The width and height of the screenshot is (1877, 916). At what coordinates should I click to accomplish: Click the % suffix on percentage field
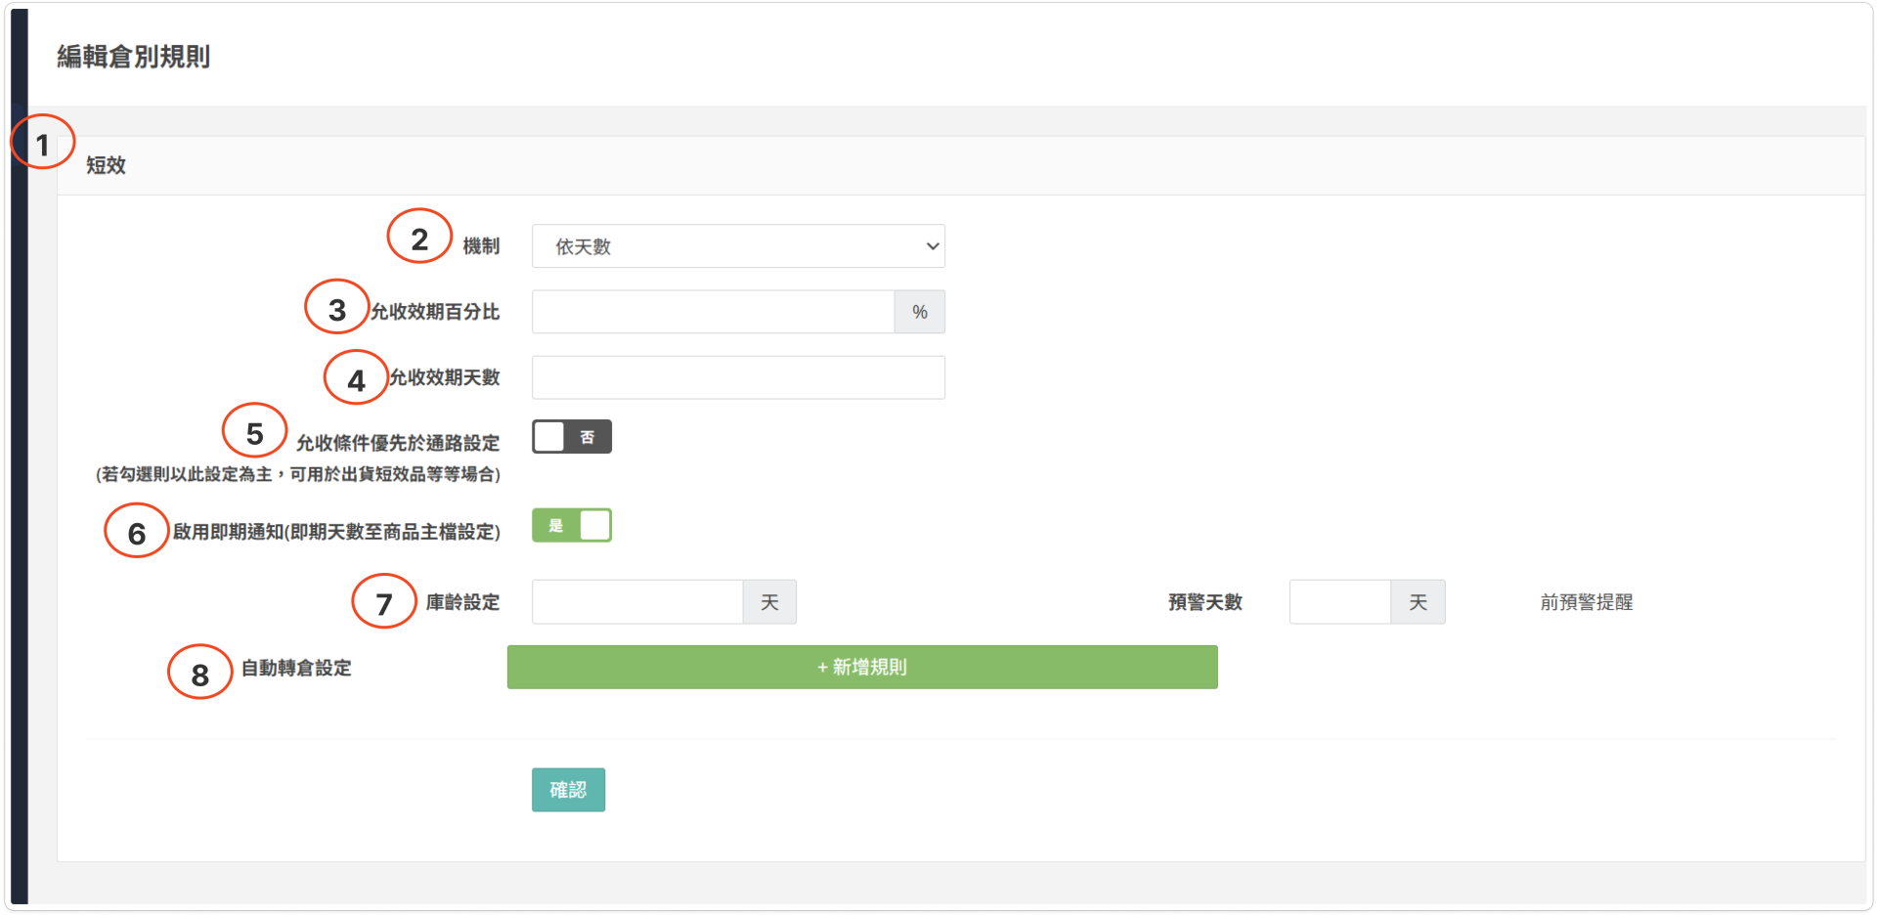click(919, 312)
